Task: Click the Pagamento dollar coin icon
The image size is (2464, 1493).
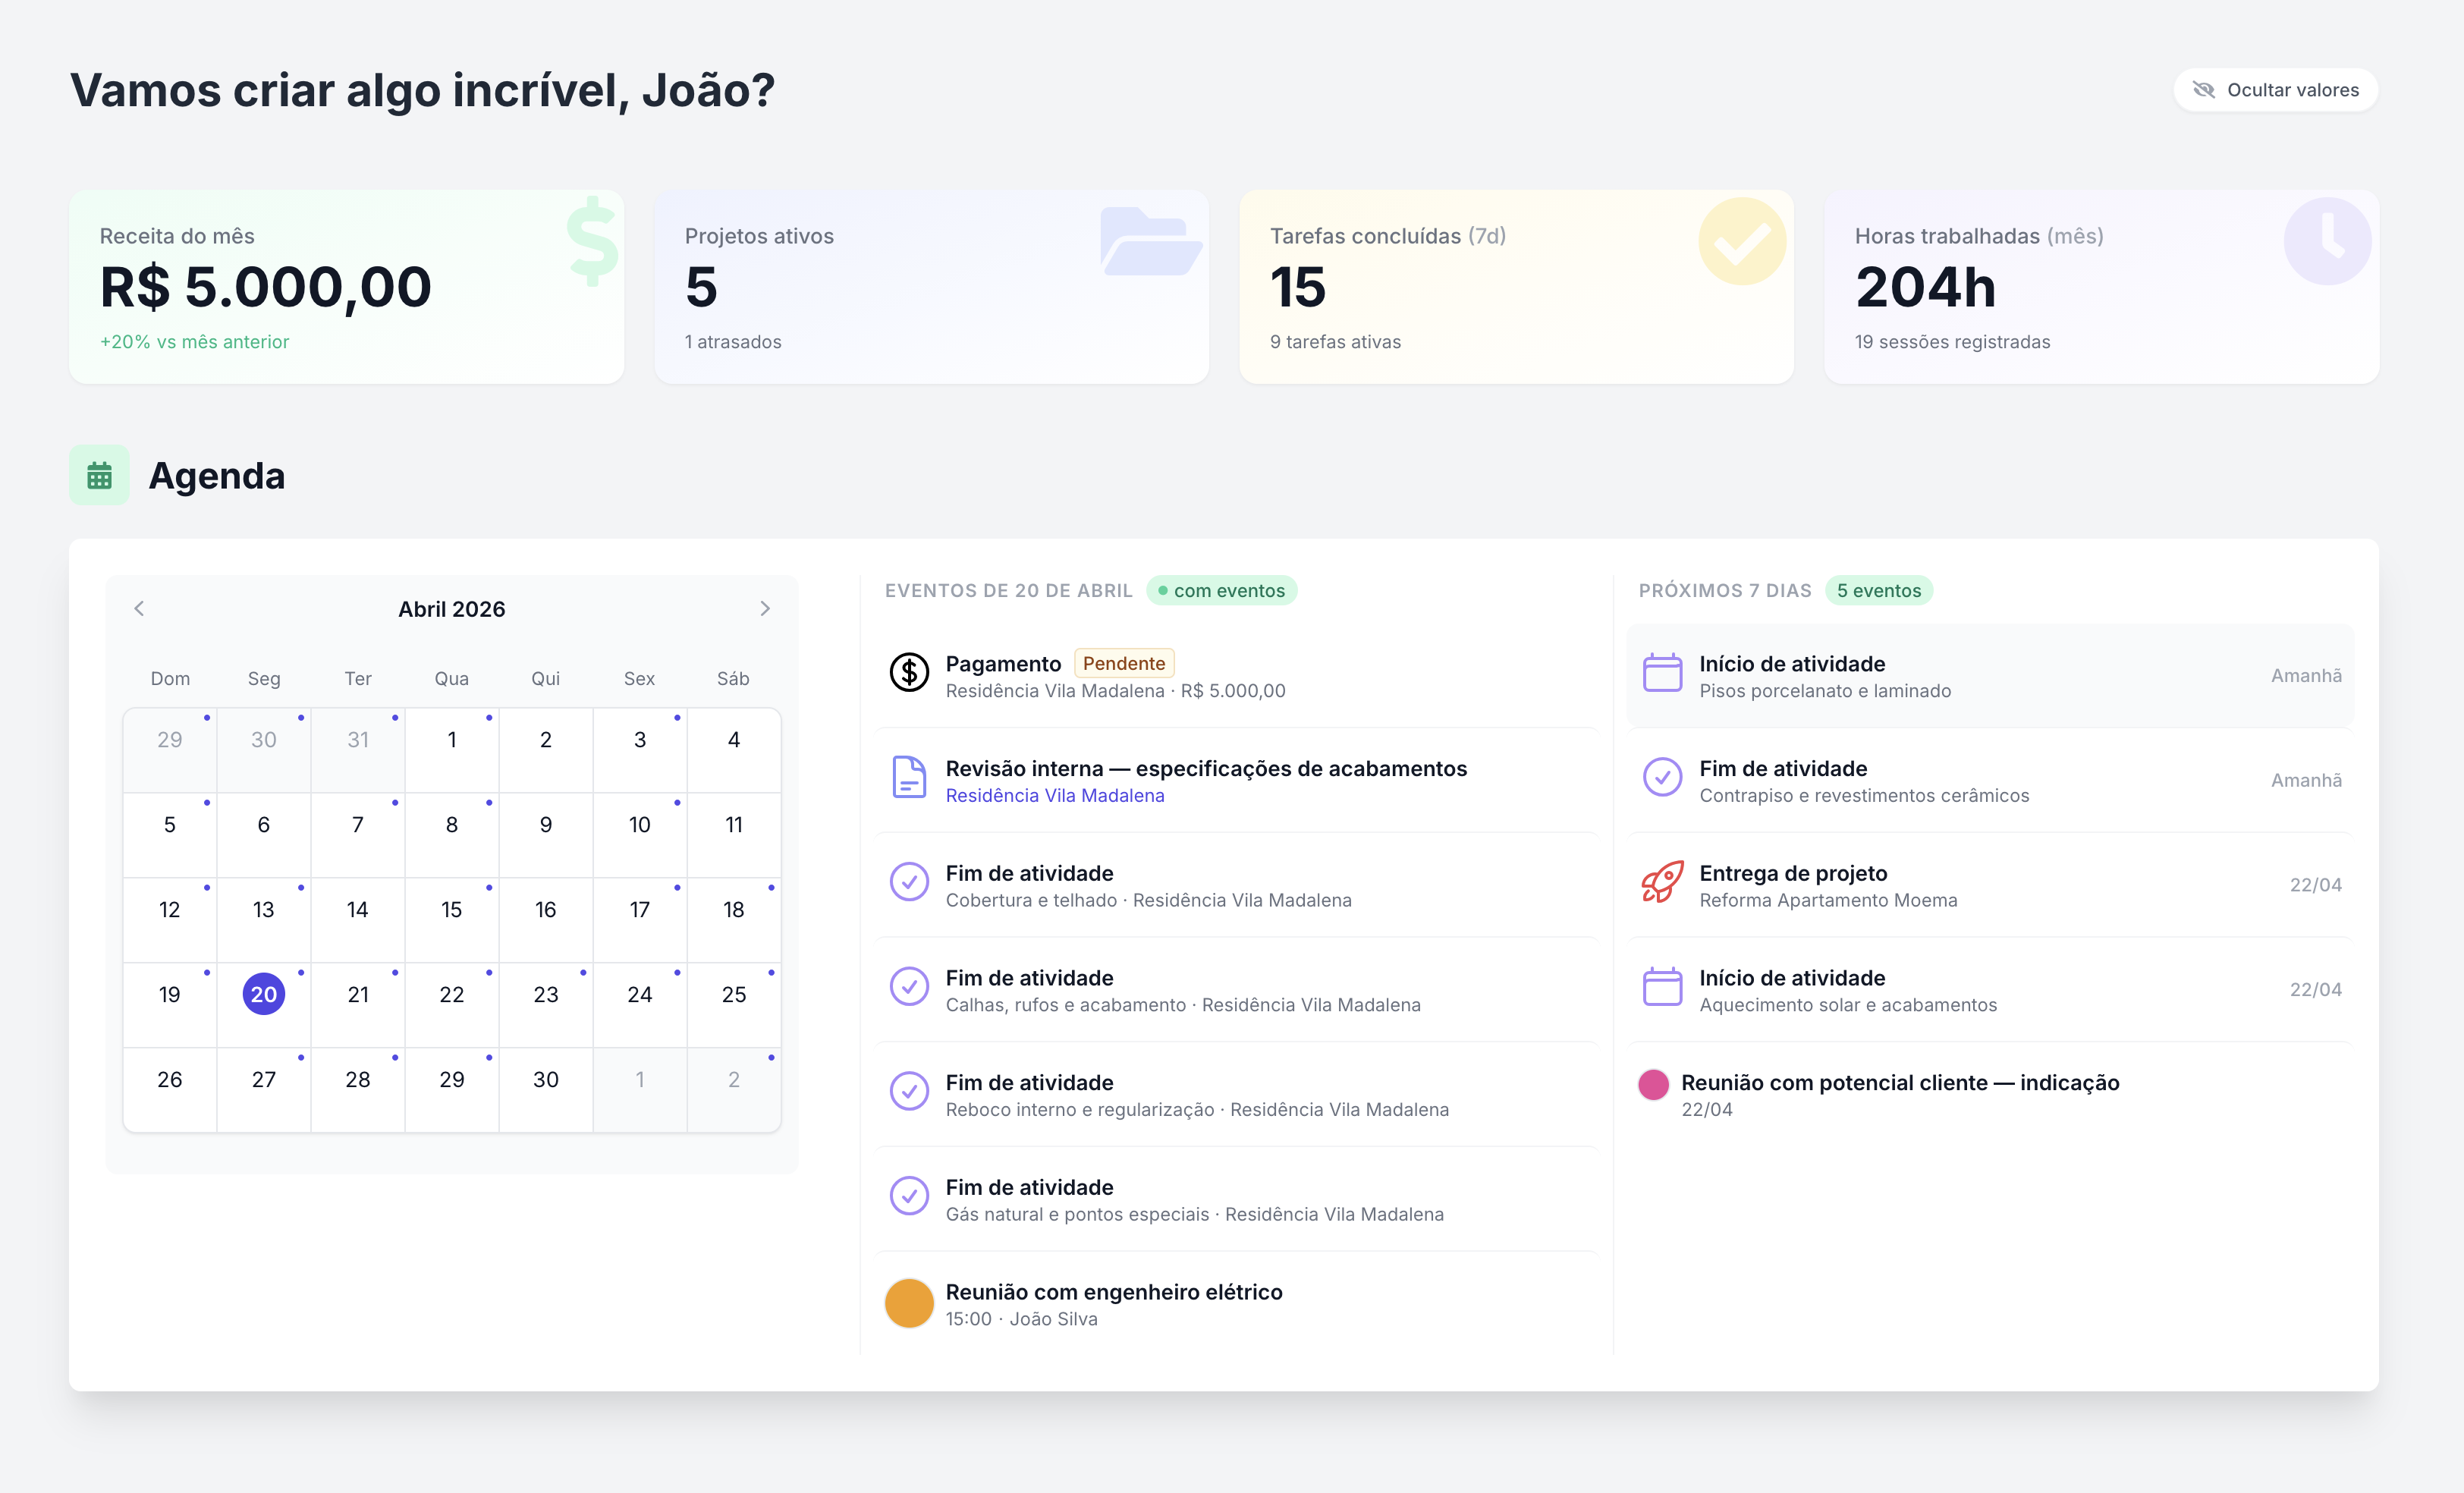Action: point(909,672)
